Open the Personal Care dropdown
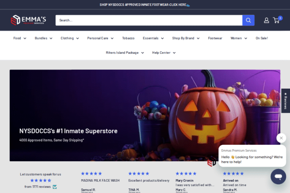Viewport: 290px width, 193px height. coord(100,38)
